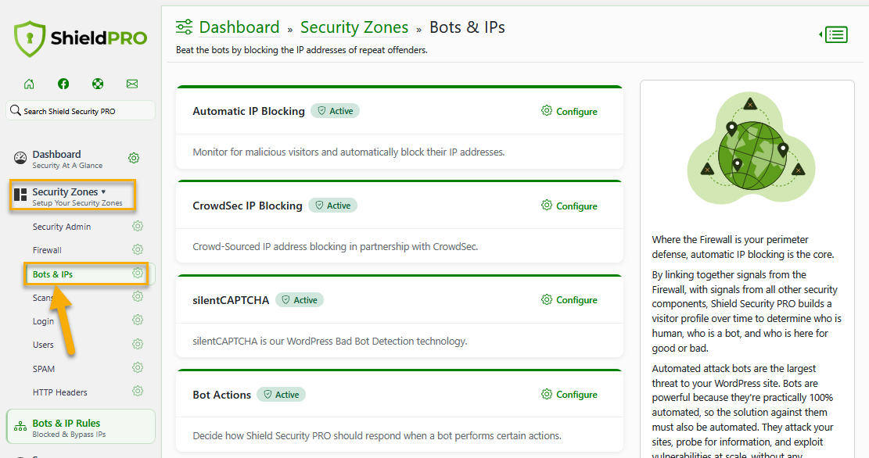Click the search magnifier icon
This screenshot has width=869, height=458.
(x=16, y=110)
